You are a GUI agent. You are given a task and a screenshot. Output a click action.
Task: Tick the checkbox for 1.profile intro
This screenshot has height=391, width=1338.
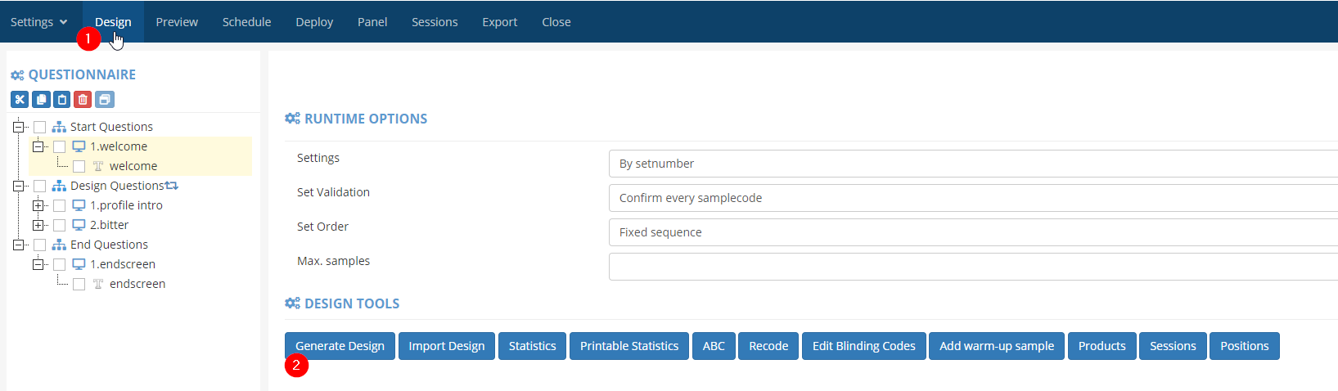59,205
